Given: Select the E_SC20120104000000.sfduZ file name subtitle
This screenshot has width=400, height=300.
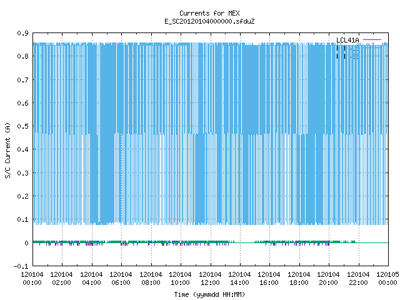Looking at the screenshot, I should (209, 21).
